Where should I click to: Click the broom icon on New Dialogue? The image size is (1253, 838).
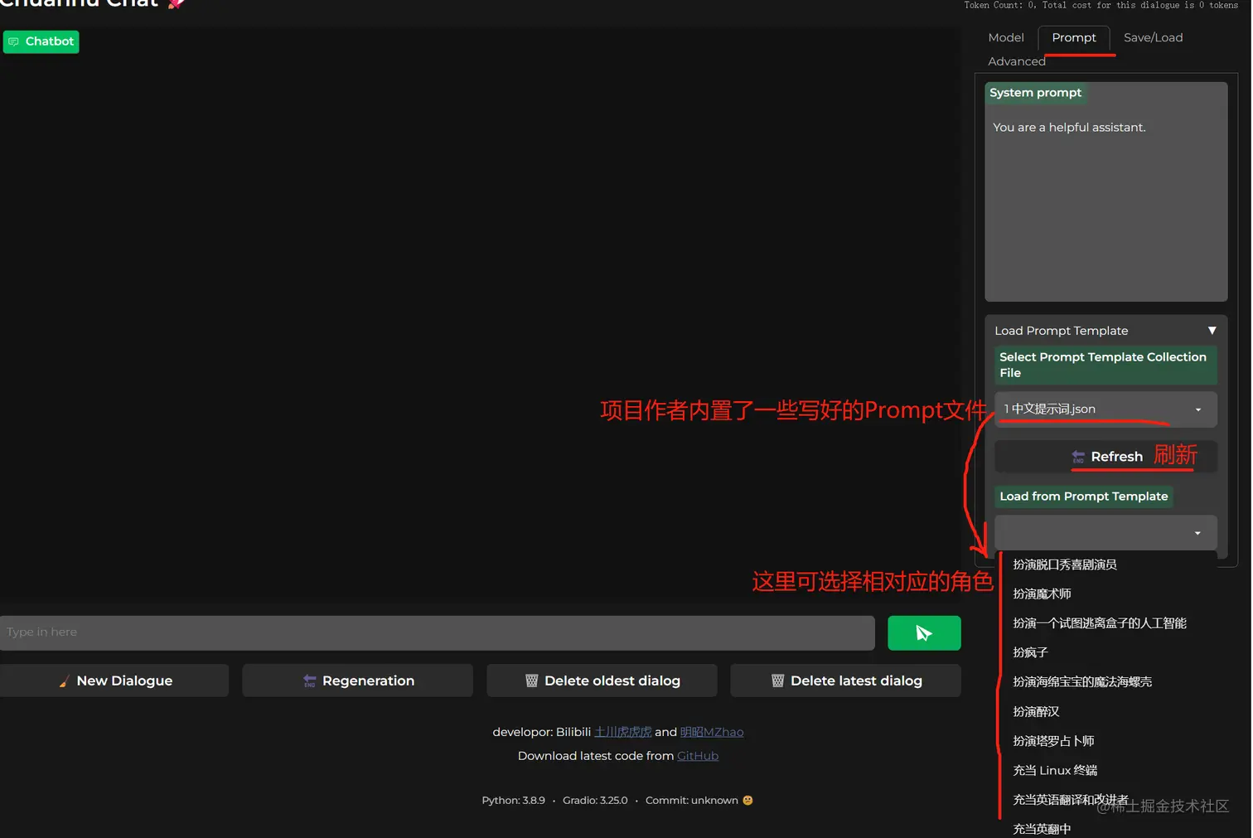pos(64,681)
